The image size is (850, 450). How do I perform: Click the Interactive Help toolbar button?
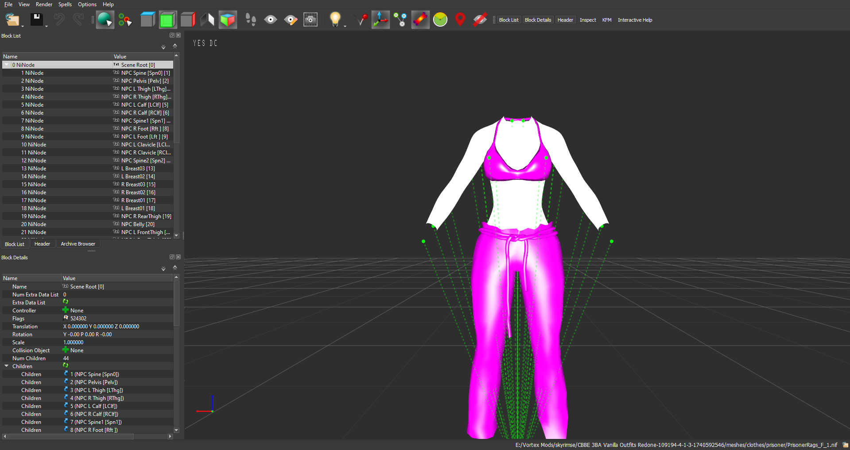(635, 20)
